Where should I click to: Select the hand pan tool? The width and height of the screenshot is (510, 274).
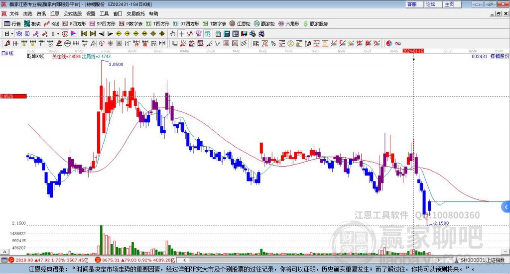pos(173,34)
